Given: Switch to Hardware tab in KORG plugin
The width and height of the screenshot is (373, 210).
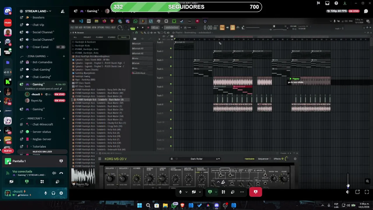Looking at the screenshot, I should click(249, 159).
